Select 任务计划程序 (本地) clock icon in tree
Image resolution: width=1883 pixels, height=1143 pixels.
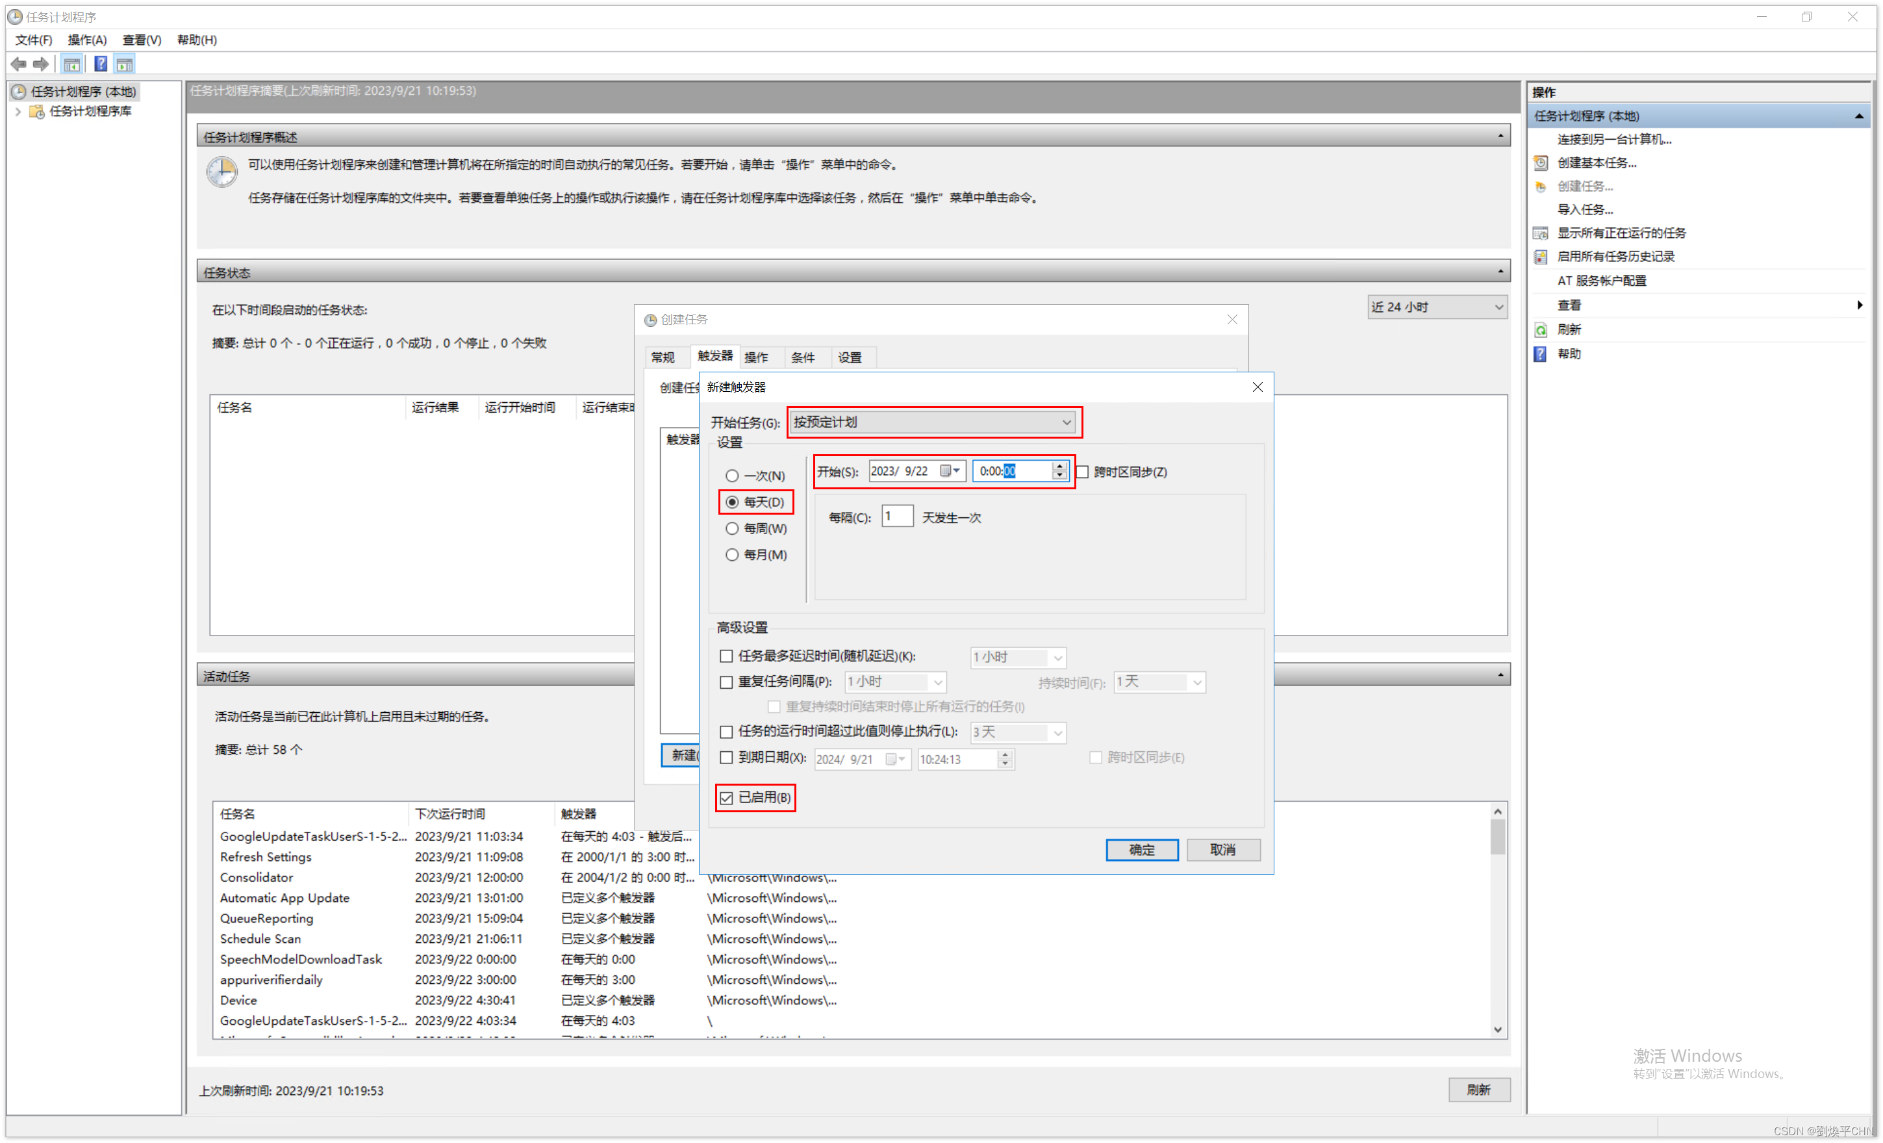(18, 92)
